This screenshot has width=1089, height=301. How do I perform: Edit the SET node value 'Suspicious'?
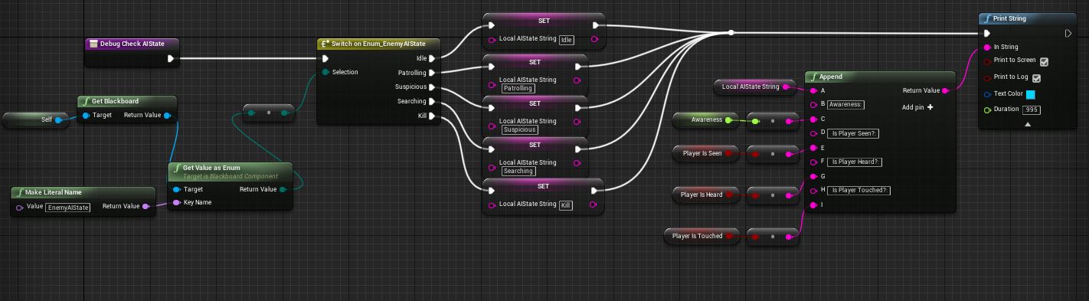(x=519, y=129)
